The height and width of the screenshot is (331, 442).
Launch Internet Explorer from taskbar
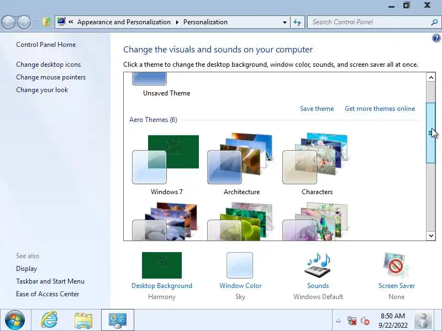[50, 320]
